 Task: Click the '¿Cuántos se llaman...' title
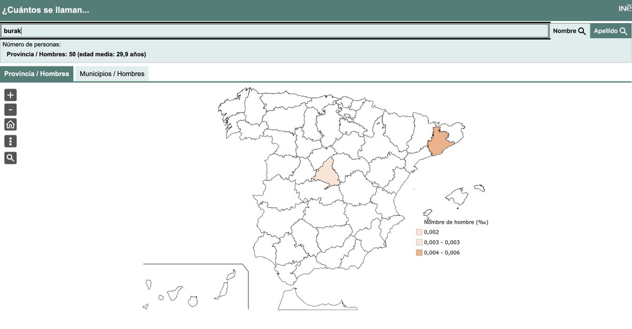click(x=45, y=11)
